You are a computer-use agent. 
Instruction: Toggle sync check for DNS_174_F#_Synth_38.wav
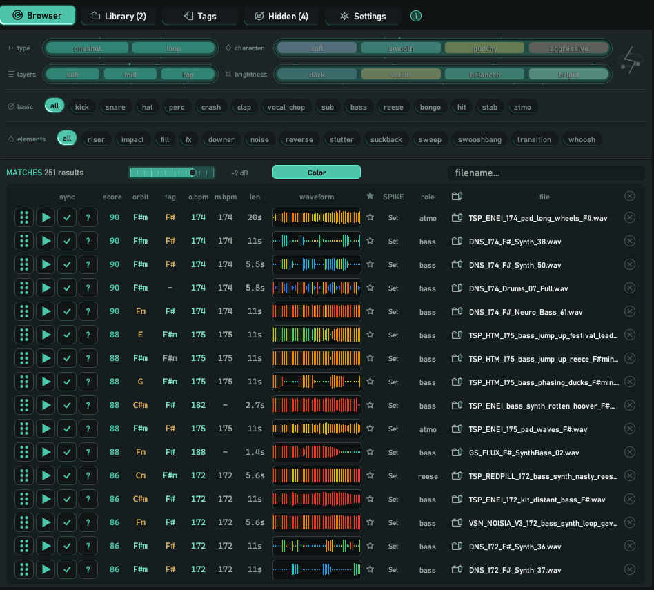(67, 241)
